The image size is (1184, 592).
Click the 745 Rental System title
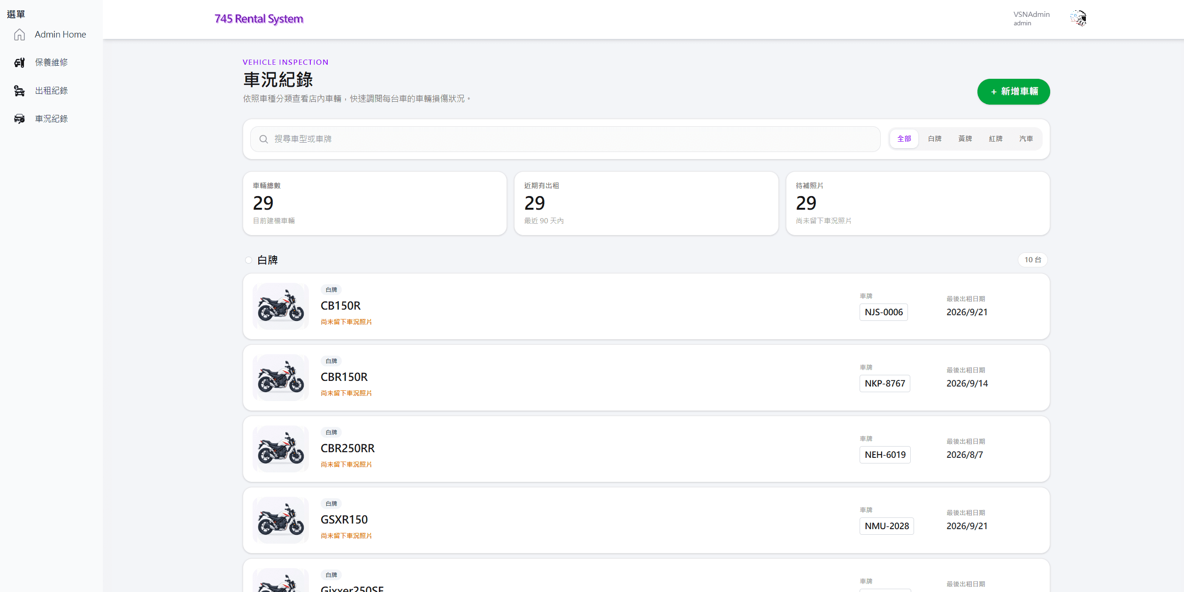pos(259,19)
